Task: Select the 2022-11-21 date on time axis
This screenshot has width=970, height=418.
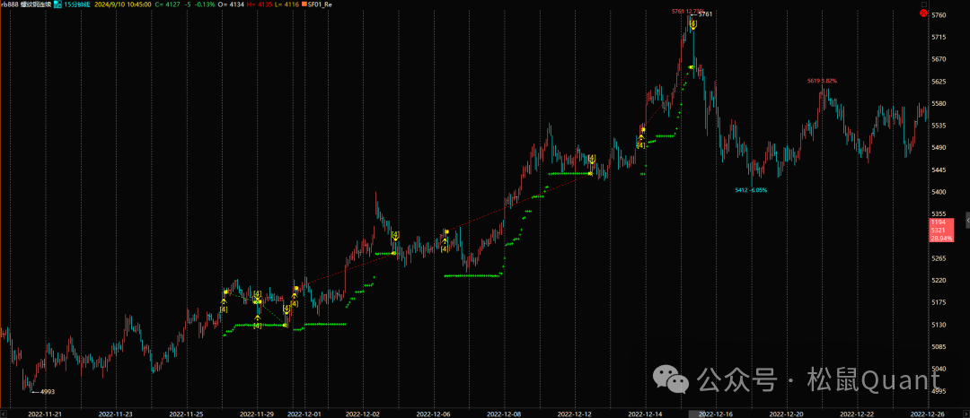Action: tap(44, 414)
